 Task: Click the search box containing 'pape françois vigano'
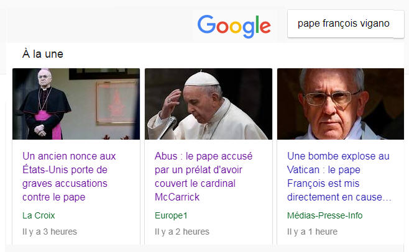click(x=343, y=24)
